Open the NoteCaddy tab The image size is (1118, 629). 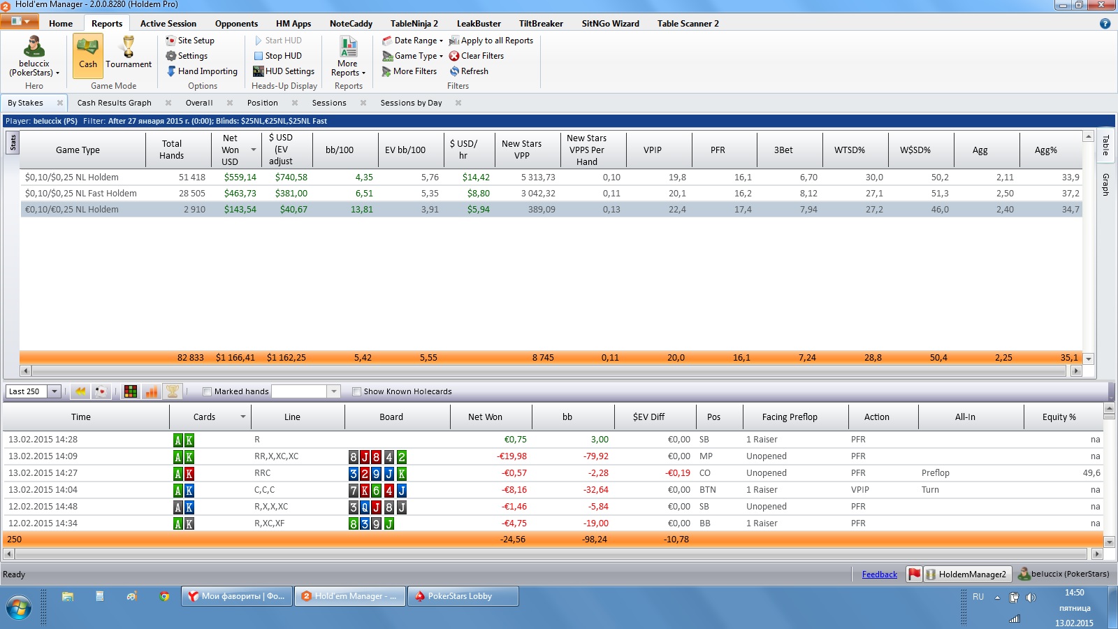point(351,24)
